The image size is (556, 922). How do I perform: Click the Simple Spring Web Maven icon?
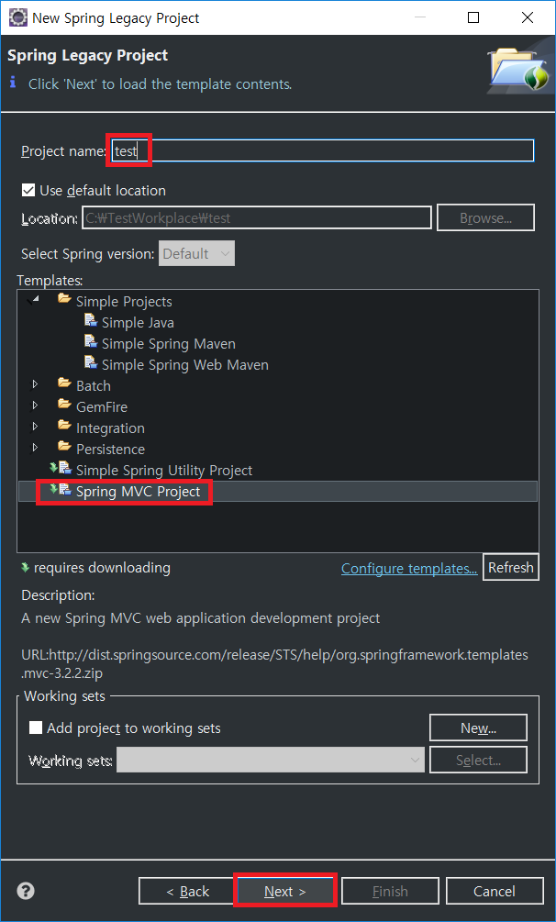[x=90, y=364]
